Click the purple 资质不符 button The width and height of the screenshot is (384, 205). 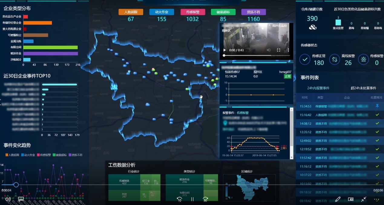coord(254,12)
